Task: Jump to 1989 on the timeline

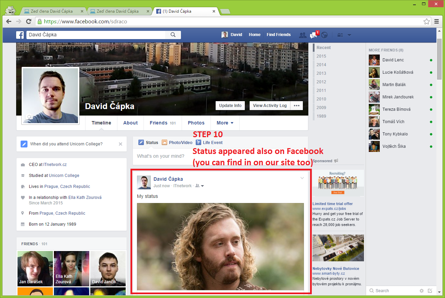Action: click(x=321, y=116)
